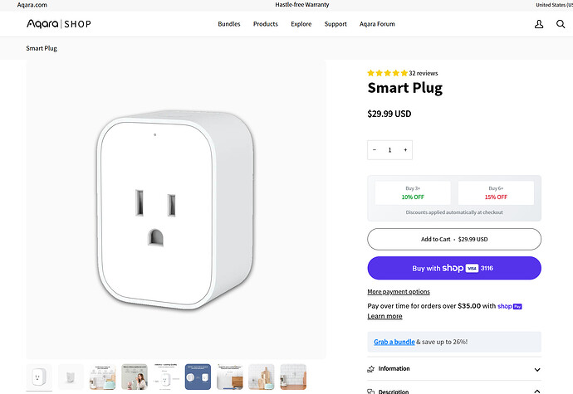This screenshot has width=573, height=394.
Task: Click Buy with Shop Pay button
Action: click(x=454, y=268)
